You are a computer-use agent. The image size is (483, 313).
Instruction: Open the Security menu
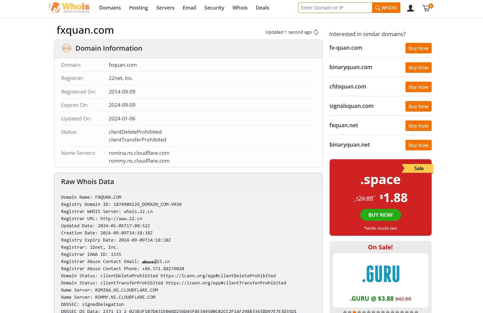pos(214,8)
